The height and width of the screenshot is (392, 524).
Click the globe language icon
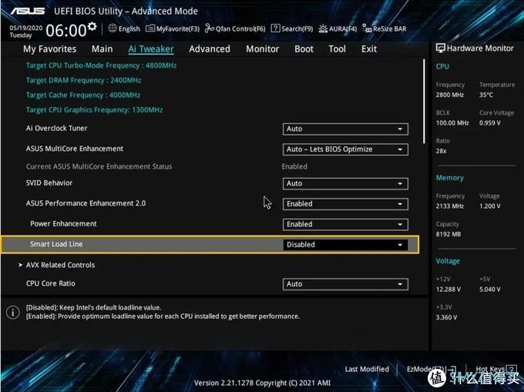click(113, 28)
